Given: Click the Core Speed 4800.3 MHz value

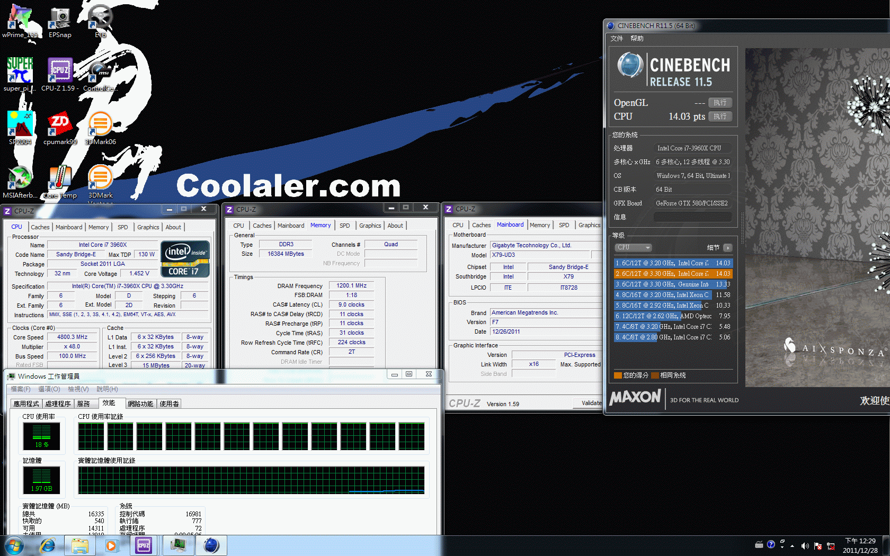Looking at the screenshot, I should tap(73, 337).
